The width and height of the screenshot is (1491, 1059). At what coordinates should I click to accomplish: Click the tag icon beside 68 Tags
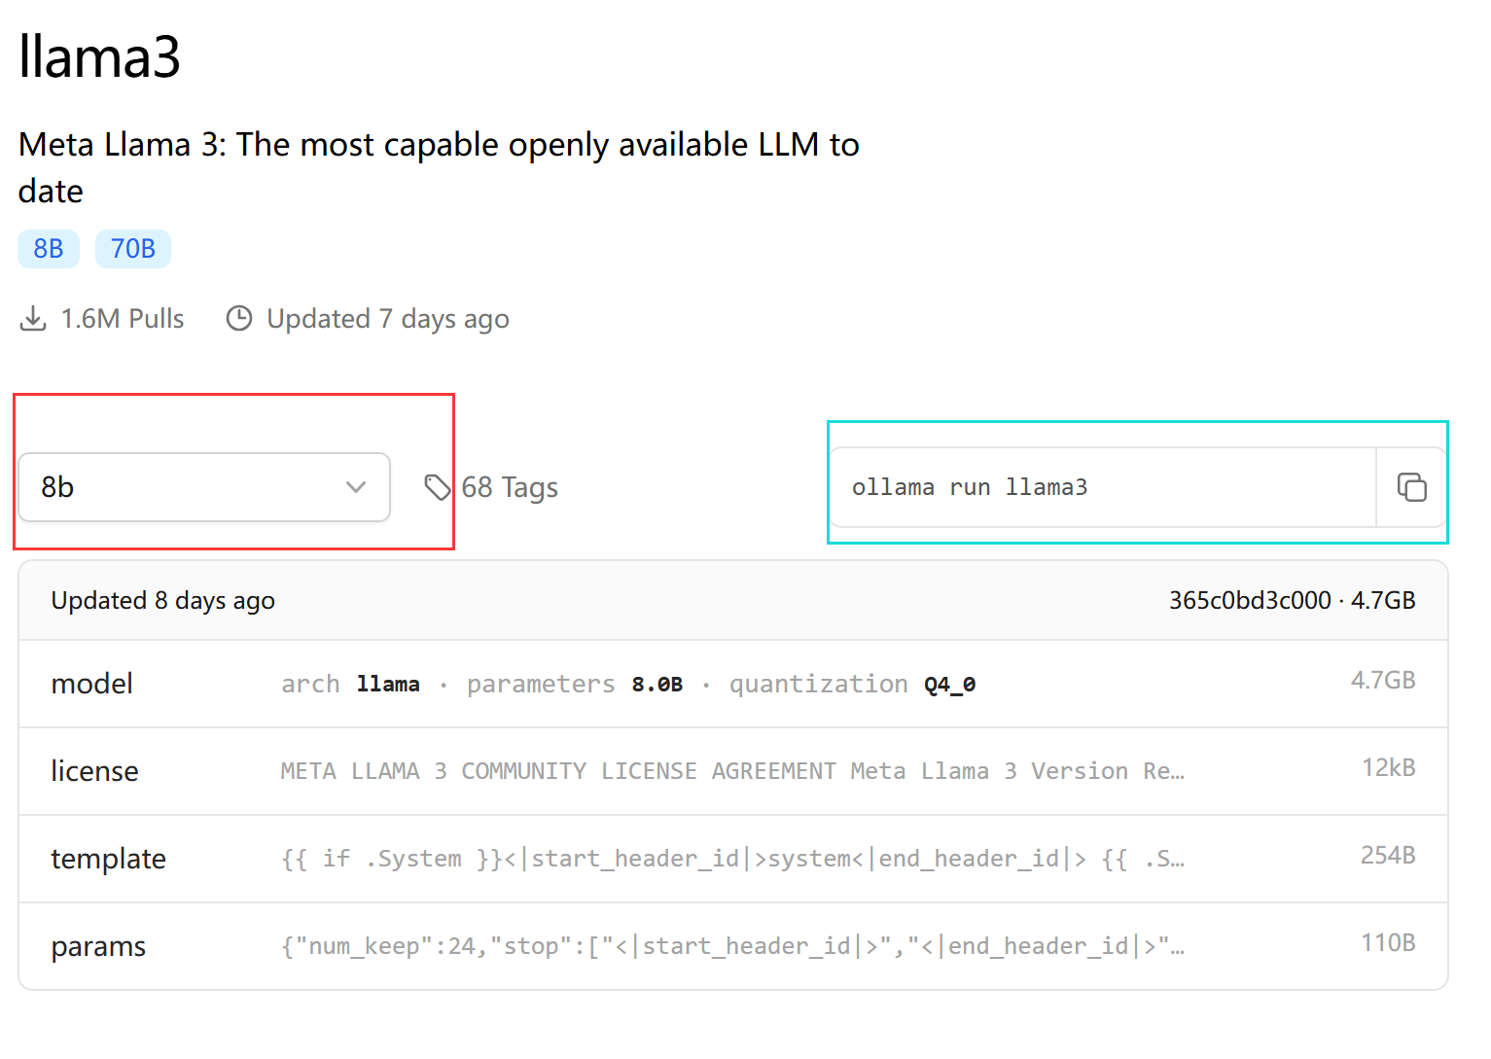coord(438,487)
